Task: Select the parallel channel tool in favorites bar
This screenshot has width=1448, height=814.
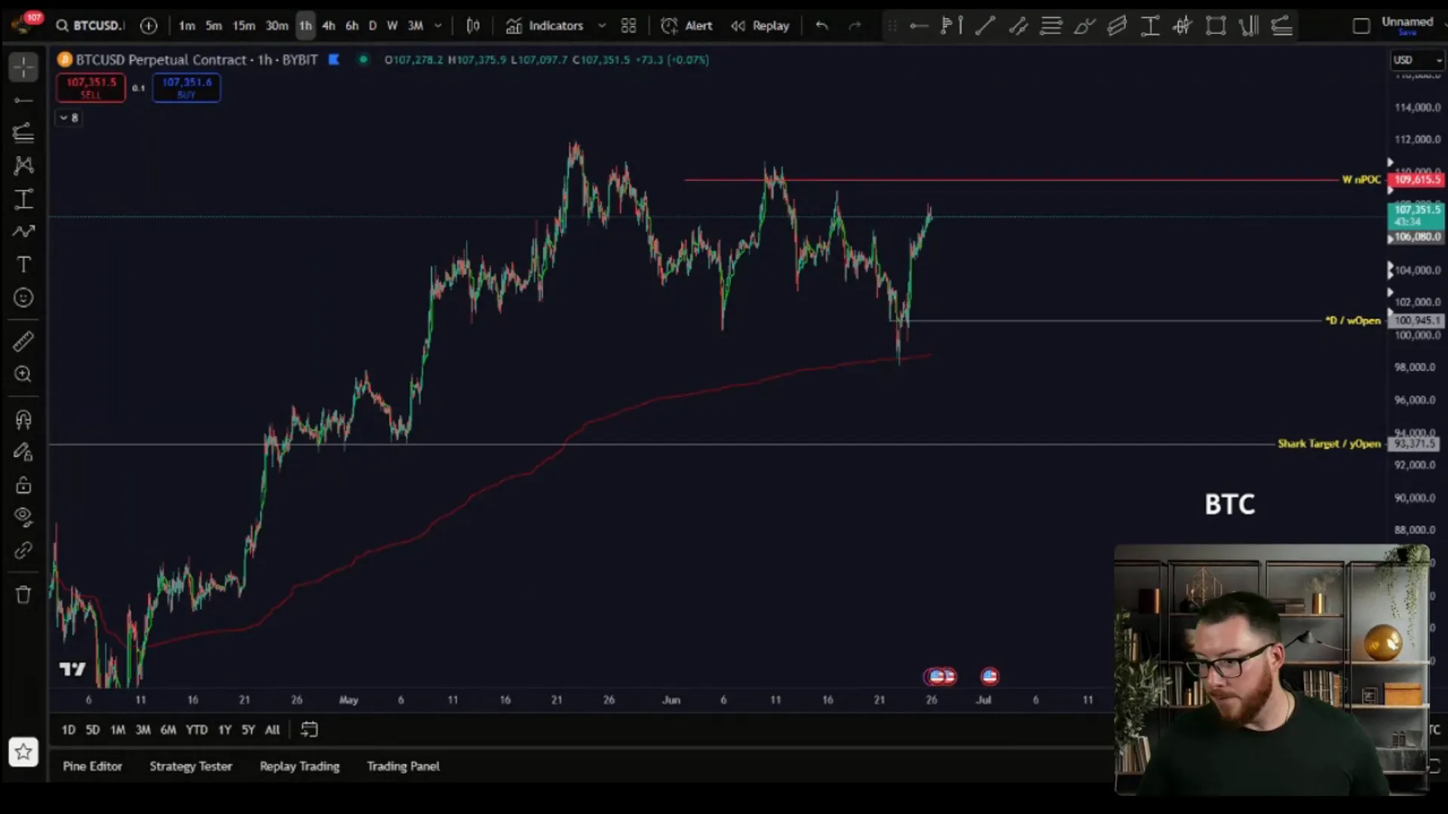Action: point(1018,26)
